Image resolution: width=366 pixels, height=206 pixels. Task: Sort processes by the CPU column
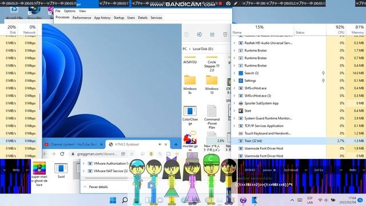pyautogui.click(x=336, y=29)
